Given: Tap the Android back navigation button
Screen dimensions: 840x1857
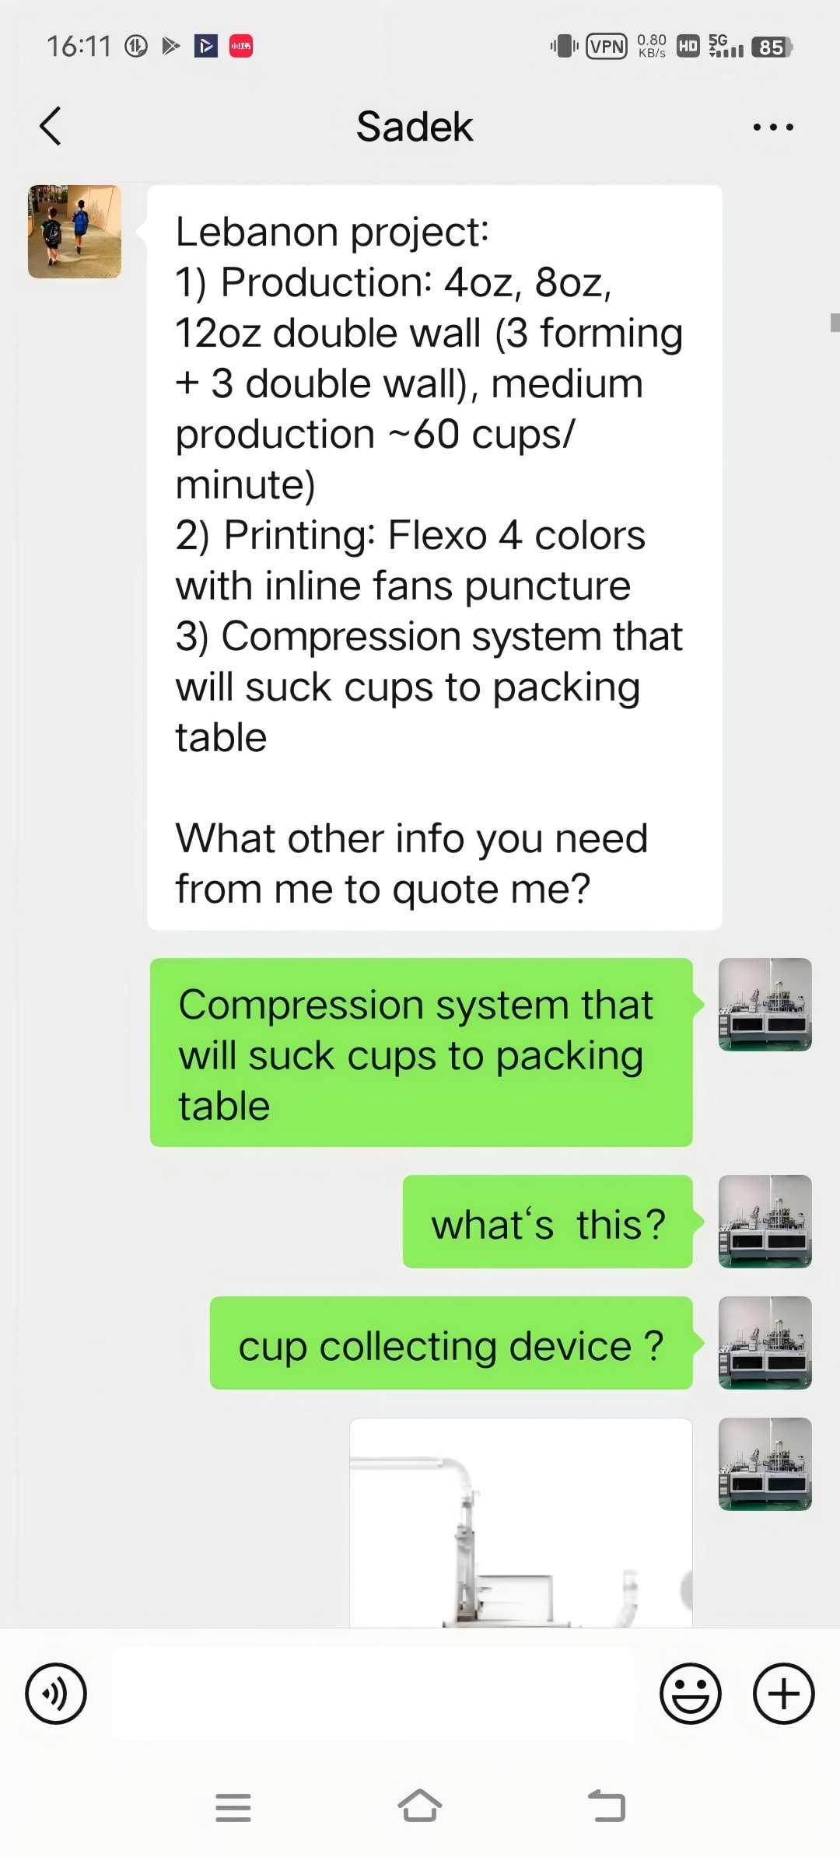Looking at the screenshot, I should pyautogui.click(x=607, y=1806).
